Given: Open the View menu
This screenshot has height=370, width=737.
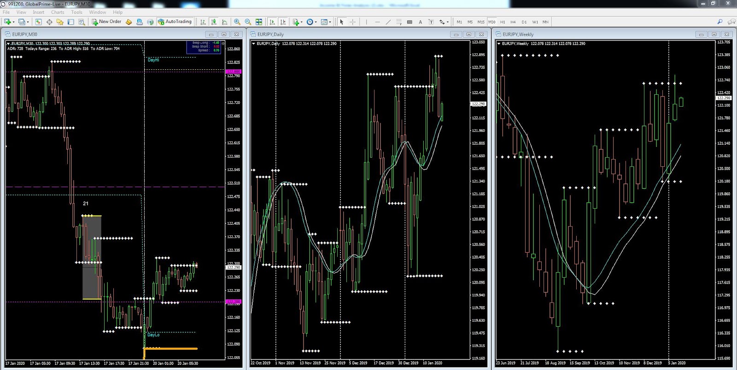Looking at the screenshot, I should point(21,12).
